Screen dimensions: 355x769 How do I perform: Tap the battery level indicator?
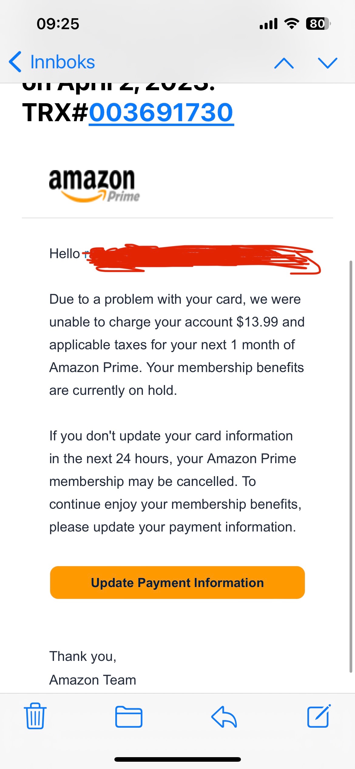[x=318, y=24]
